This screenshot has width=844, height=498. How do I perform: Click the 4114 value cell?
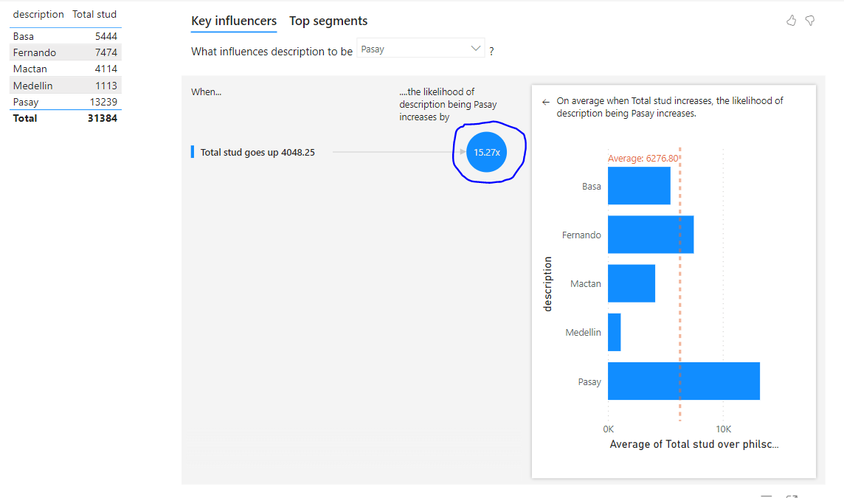(106, 69)
